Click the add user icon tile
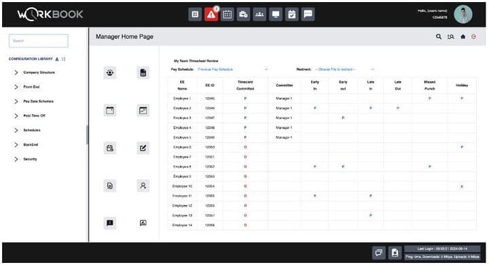Viewport: 489px width, 265px height. [143, 185]
